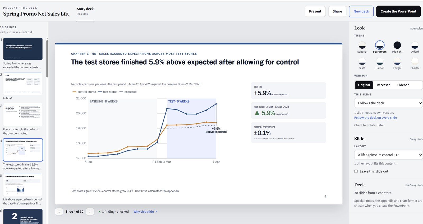Click the 1 finding · checked status
Viewport: 423px width, 224px height.
coord(113,212)
